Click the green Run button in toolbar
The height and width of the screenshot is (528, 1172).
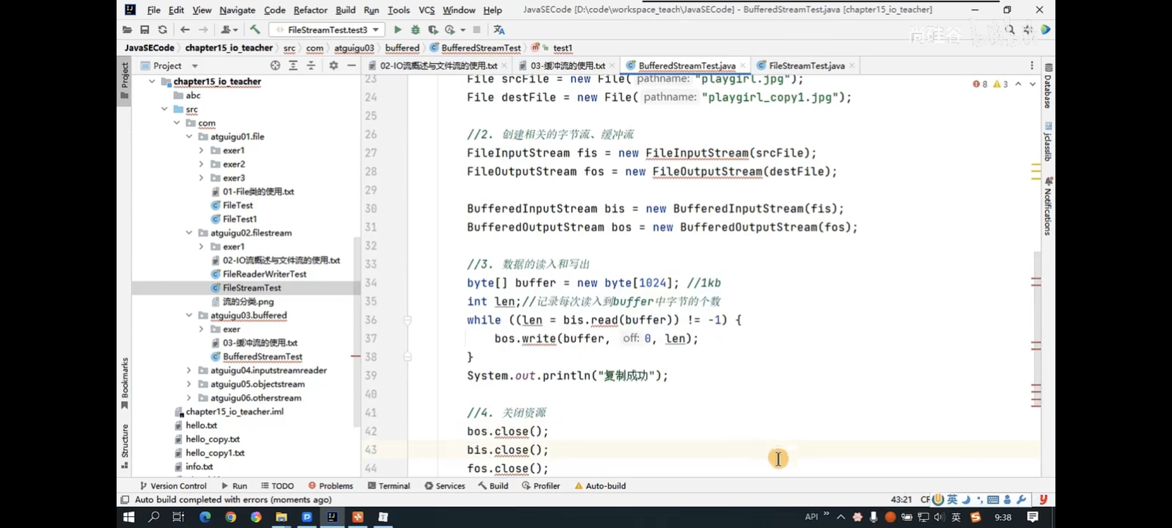tap(397, 29)
